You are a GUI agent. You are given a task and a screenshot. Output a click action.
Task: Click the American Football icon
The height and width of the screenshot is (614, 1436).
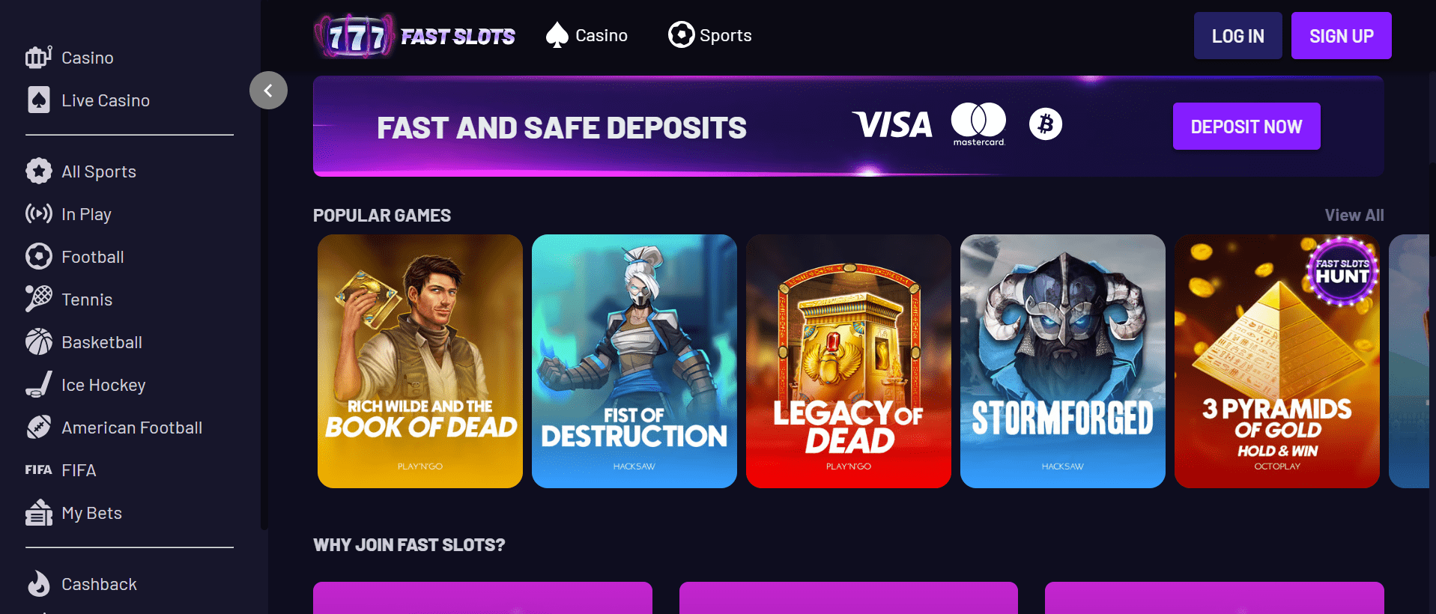click(x=38, y=427)
